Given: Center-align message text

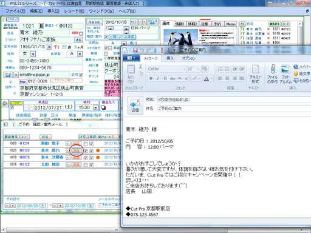Looking at the screenshot, I should pos(227,78).
